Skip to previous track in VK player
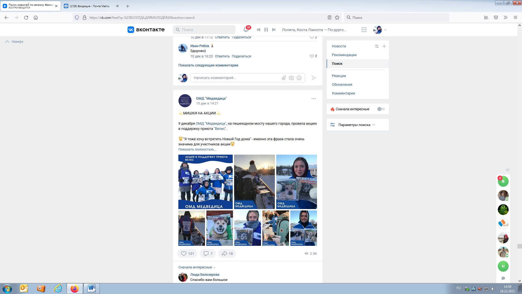The height and width of the screenshot is (294, 522). [x=259, y=30]
